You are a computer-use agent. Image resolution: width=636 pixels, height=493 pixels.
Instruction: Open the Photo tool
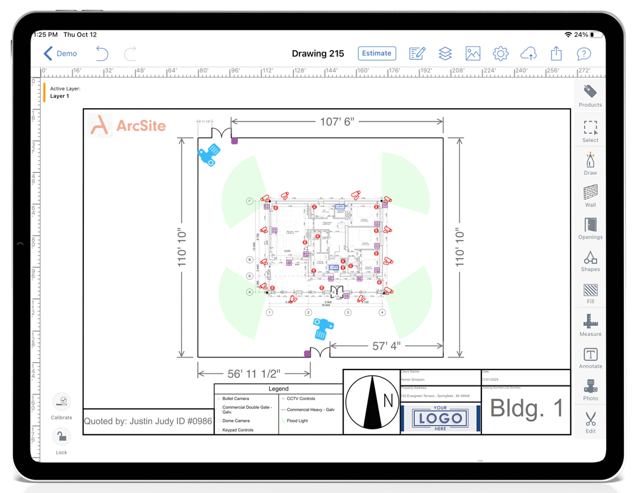[590, 389]
